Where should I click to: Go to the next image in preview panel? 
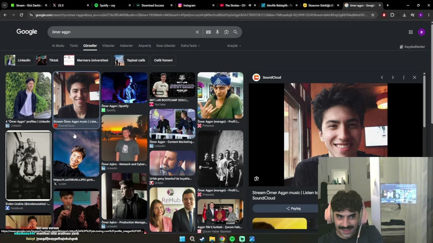[x=393, y=77]
